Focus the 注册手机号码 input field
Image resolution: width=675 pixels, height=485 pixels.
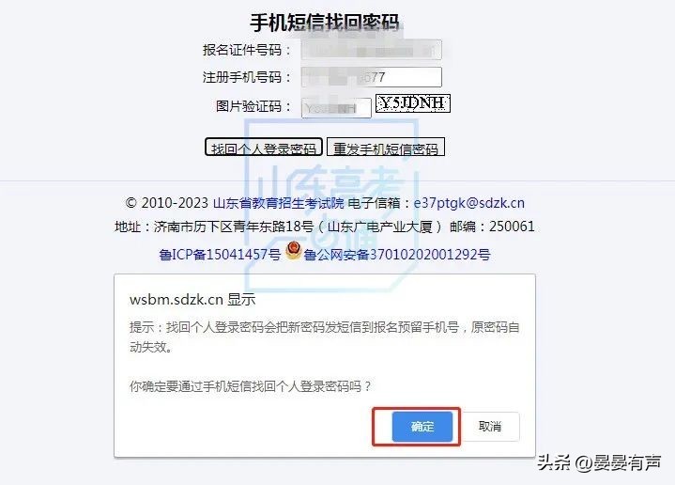pyautogui.click(x=371, y=77)
